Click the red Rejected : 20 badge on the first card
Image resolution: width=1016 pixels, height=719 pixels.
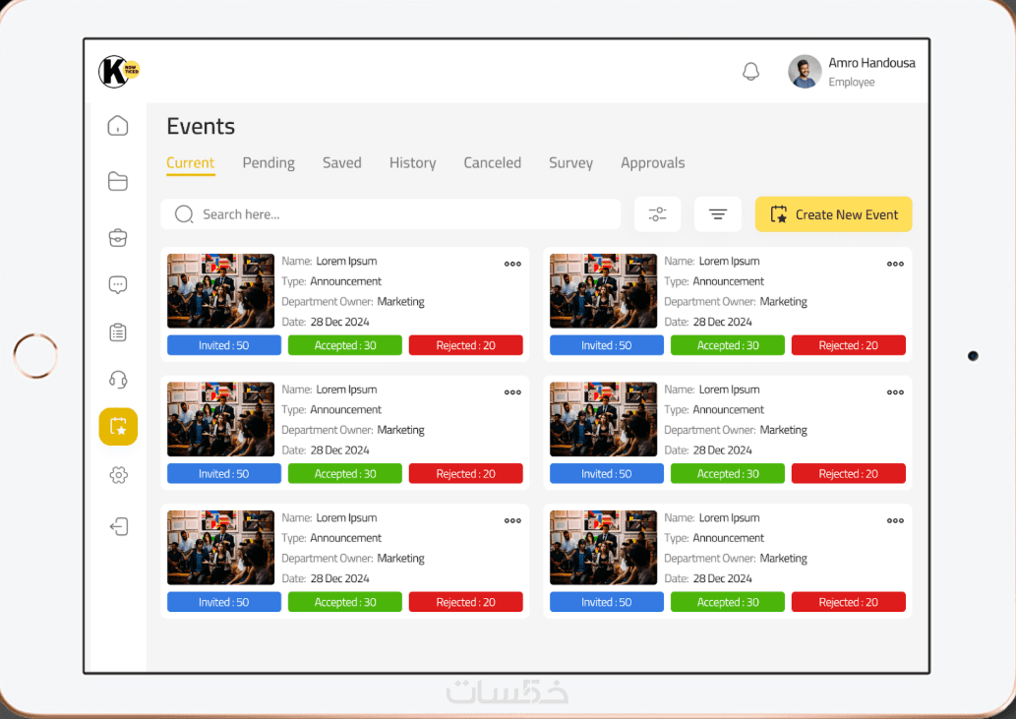point(466,345)
